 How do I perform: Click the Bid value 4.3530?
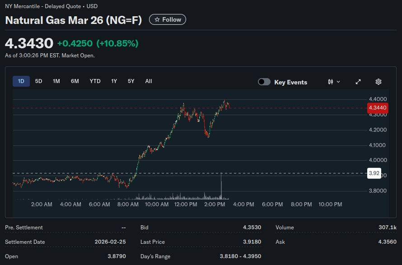(252, 228)
